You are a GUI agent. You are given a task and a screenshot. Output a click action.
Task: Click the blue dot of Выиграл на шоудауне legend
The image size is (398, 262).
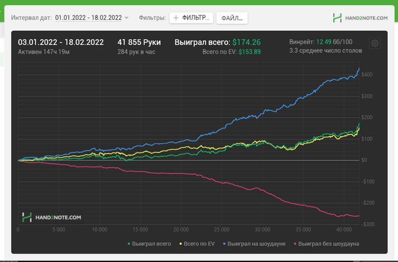pyautogui.click(x=224, y=244)
